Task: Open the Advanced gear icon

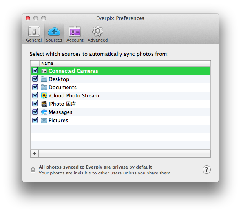Action: [98, 31]
